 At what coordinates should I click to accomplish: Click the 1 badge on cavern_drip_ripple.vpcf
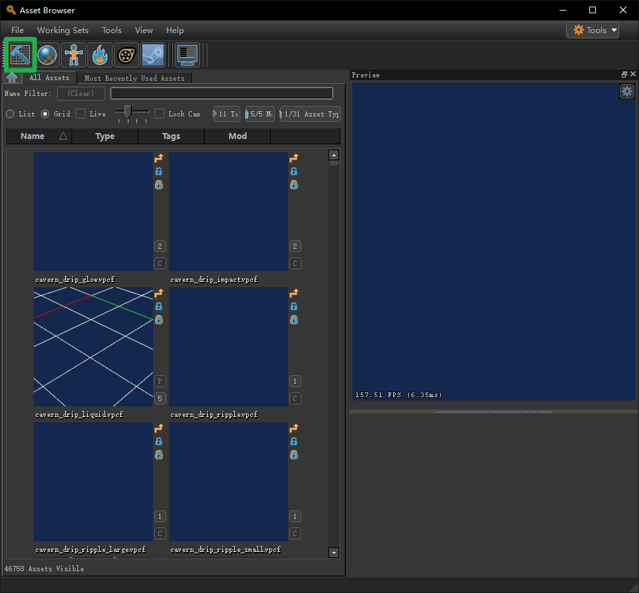coord(295,381)
